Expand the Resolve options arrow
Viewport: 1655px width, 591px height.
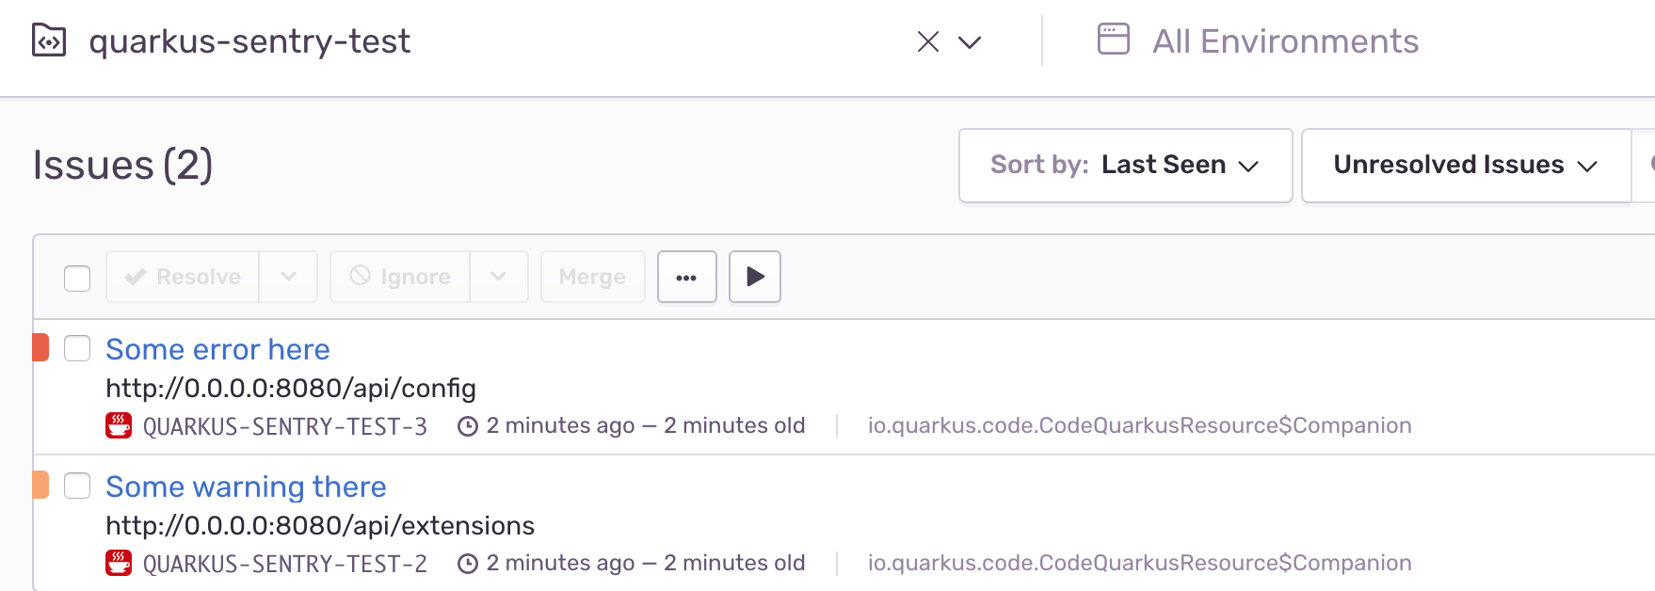coord(288,277)
